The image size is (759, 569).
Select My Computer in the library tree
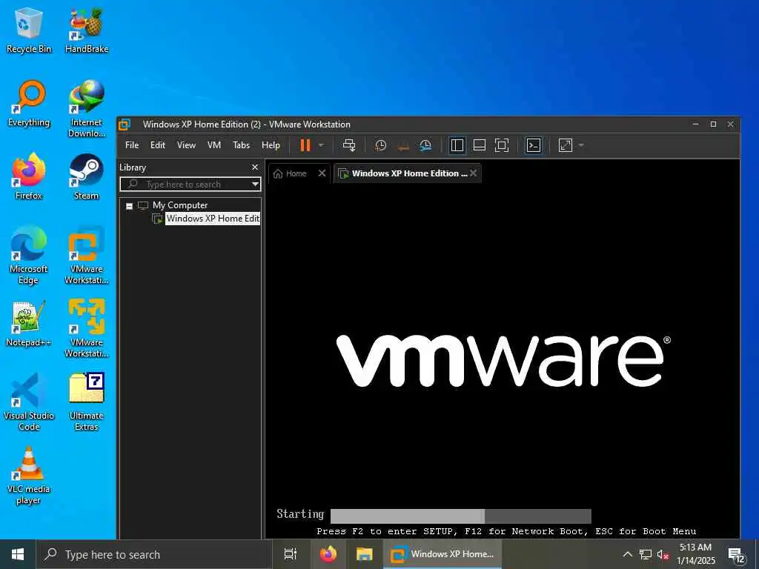[179, 205]
